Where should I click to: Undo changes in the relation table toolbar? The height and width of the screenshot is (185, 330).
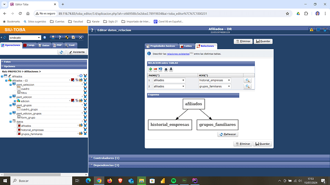(x=160, y=69)
